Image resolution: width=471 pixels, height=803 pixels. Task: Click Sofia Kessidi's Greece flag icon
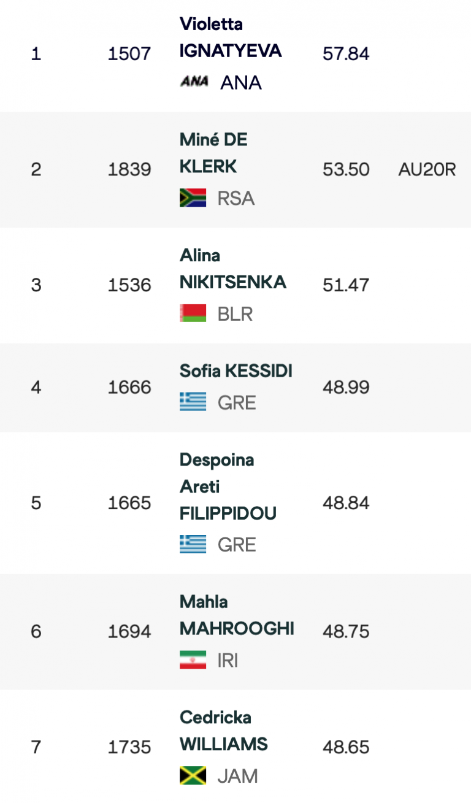tap(193, 402)
